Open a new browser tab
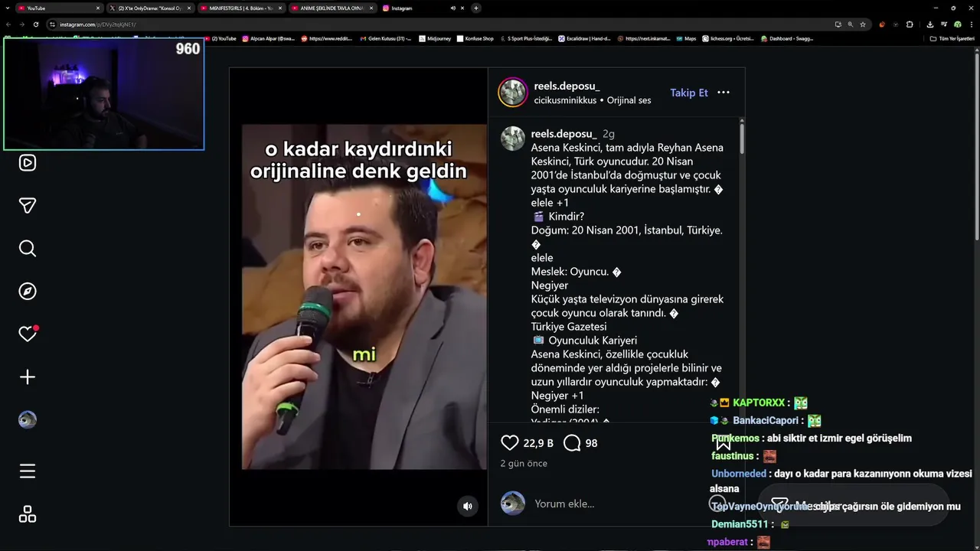The height and width of the screenshot is (551, 980). click(476, 8)
